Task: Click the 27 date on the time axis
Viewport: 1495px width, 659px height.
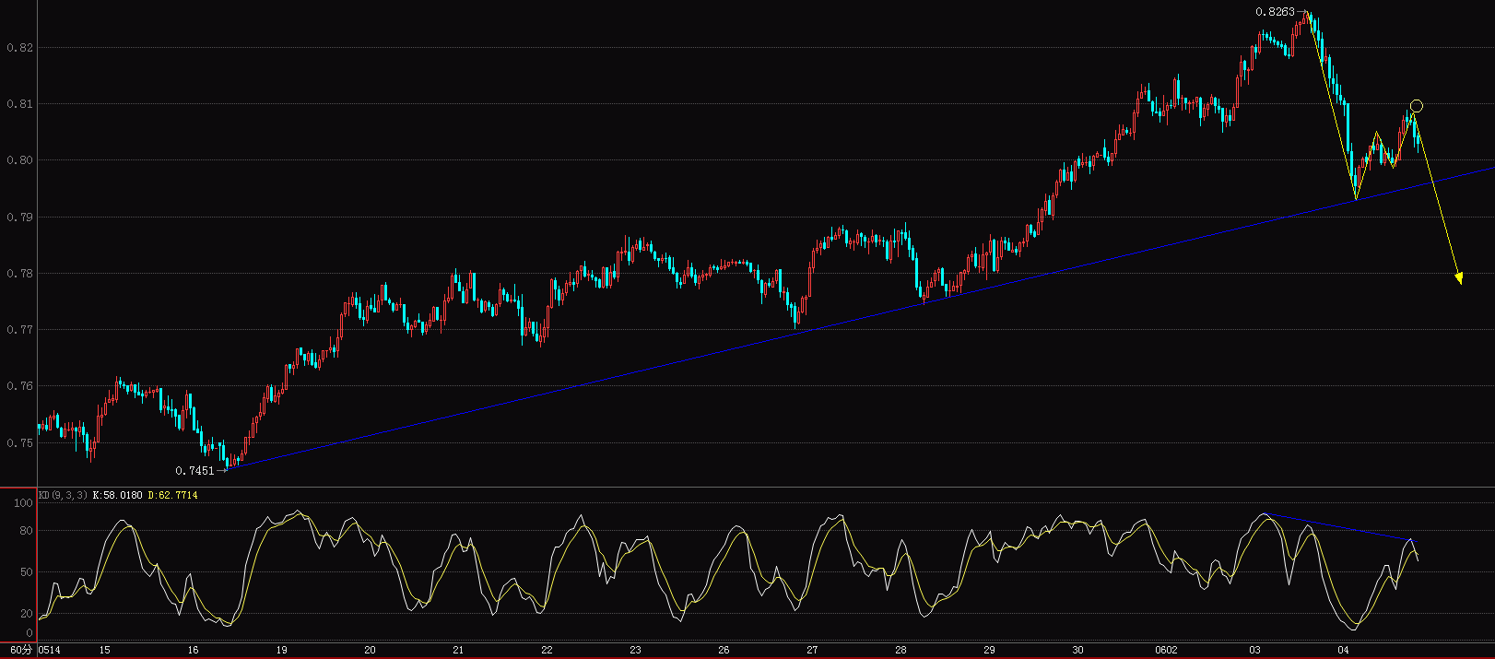Action: coord(812,650)
